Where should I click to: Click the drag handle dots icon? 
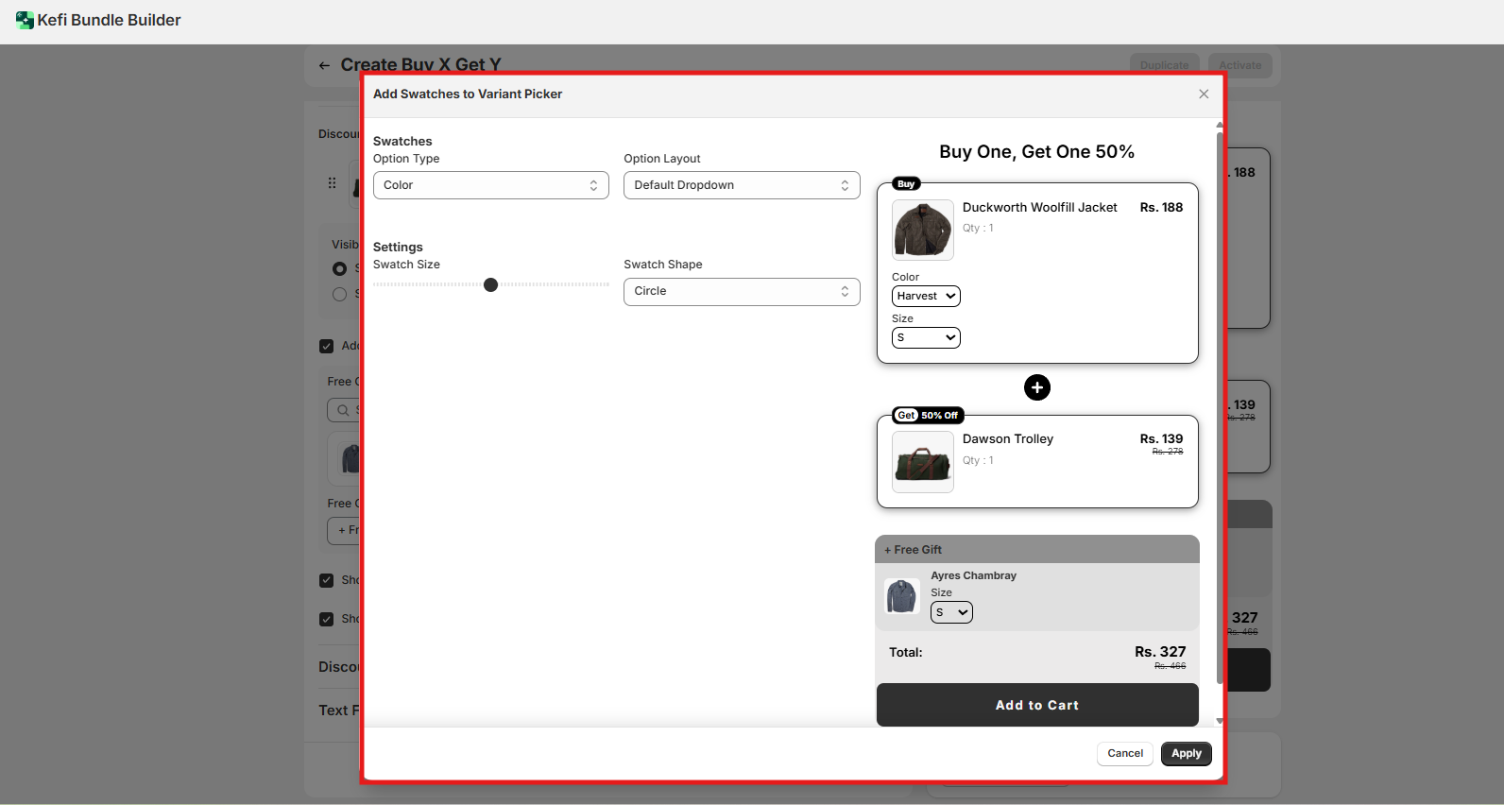tap(332, 183)
